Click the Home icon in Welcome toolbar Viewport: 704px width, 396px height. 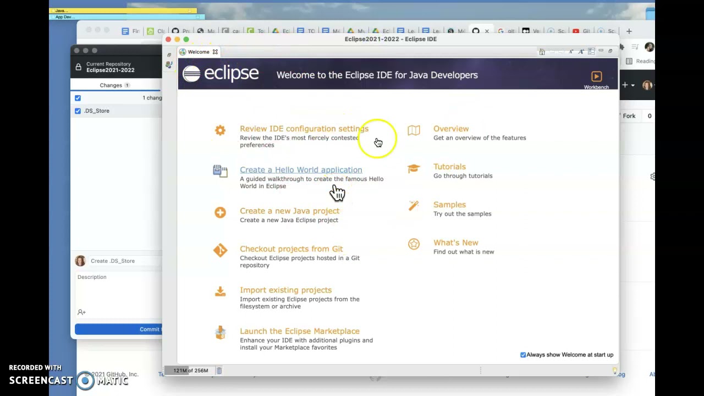542,52
